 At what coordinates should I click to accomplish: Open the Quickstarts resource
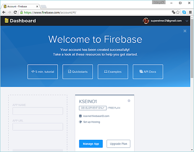(78, 72)
